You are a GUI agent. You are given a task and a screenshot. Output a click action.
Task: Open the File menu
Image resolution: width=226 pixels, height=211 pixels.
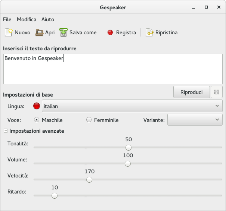[7, 19]
